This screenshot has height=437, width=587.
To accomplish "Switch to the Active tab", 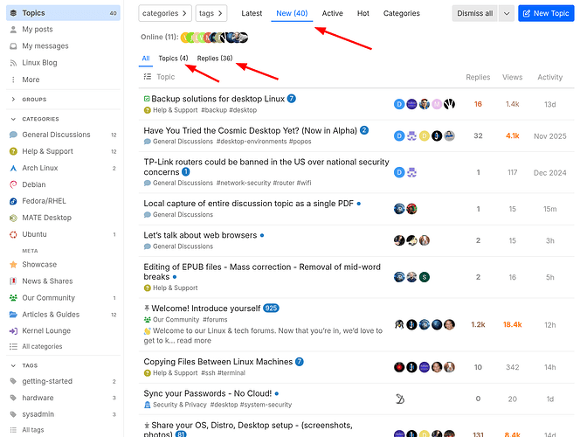I will coord(333,13).
